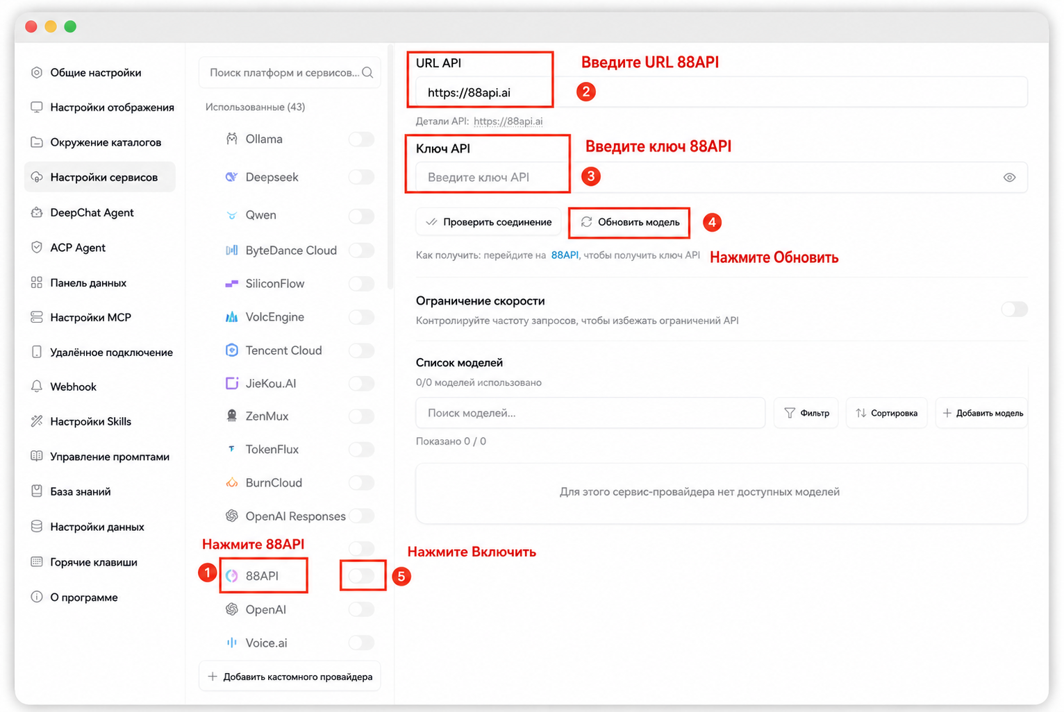Click the ZenMux provider icon
This screenshot has height=712, width=1064.
click(x=232, y=416)
